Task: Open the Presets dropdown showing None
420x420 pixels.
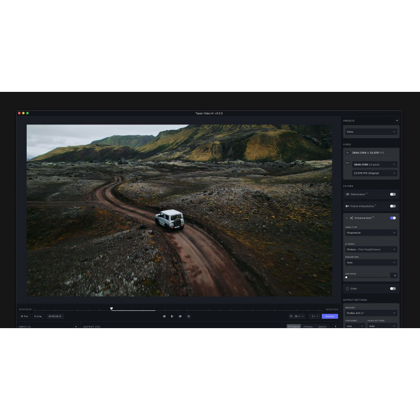Action: click(371, 132)
